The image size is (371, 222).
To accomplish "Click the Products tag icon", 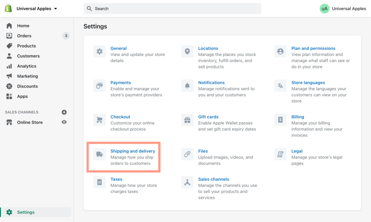I will tap(9, 46).
